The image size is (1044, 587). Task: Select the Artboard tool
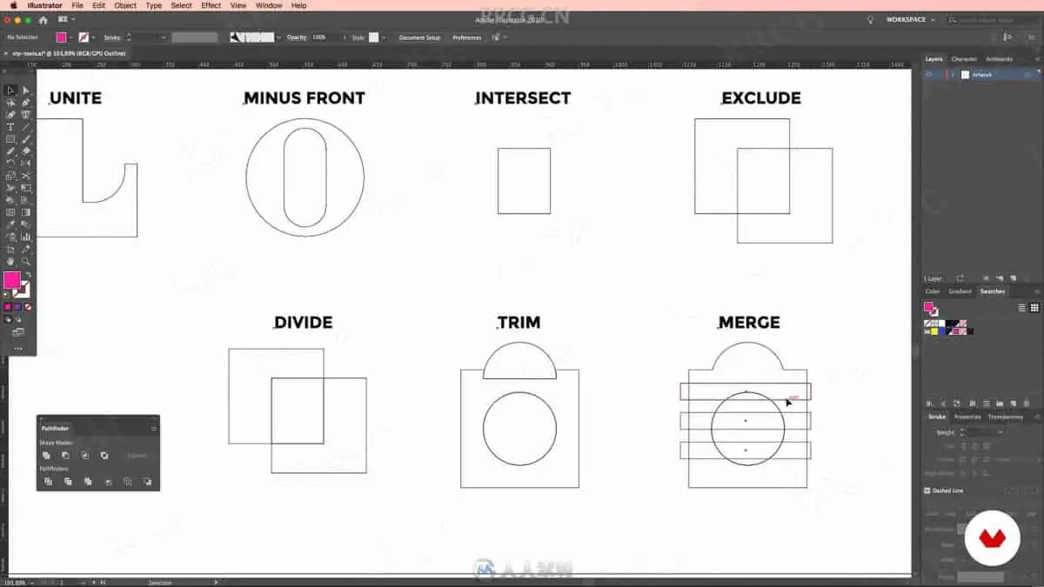coord(10,249)
